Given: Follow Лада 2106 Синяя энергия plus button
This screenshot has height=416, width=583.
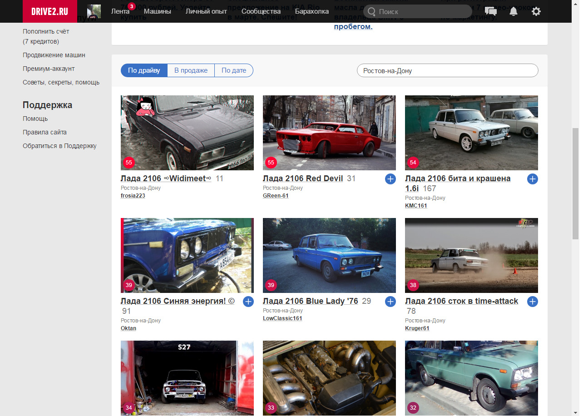Looking at the screenshot, I should [x=248, y=302].
